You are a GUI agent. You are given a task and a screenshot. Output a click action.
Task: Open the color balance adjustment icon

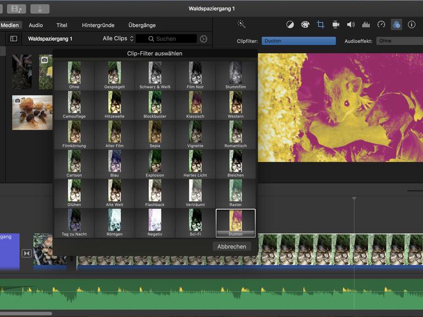(290, 25)
